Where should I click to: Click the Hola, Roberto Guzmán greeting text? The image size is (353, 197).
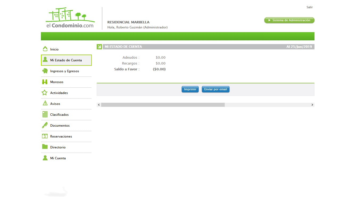(137, 27)
